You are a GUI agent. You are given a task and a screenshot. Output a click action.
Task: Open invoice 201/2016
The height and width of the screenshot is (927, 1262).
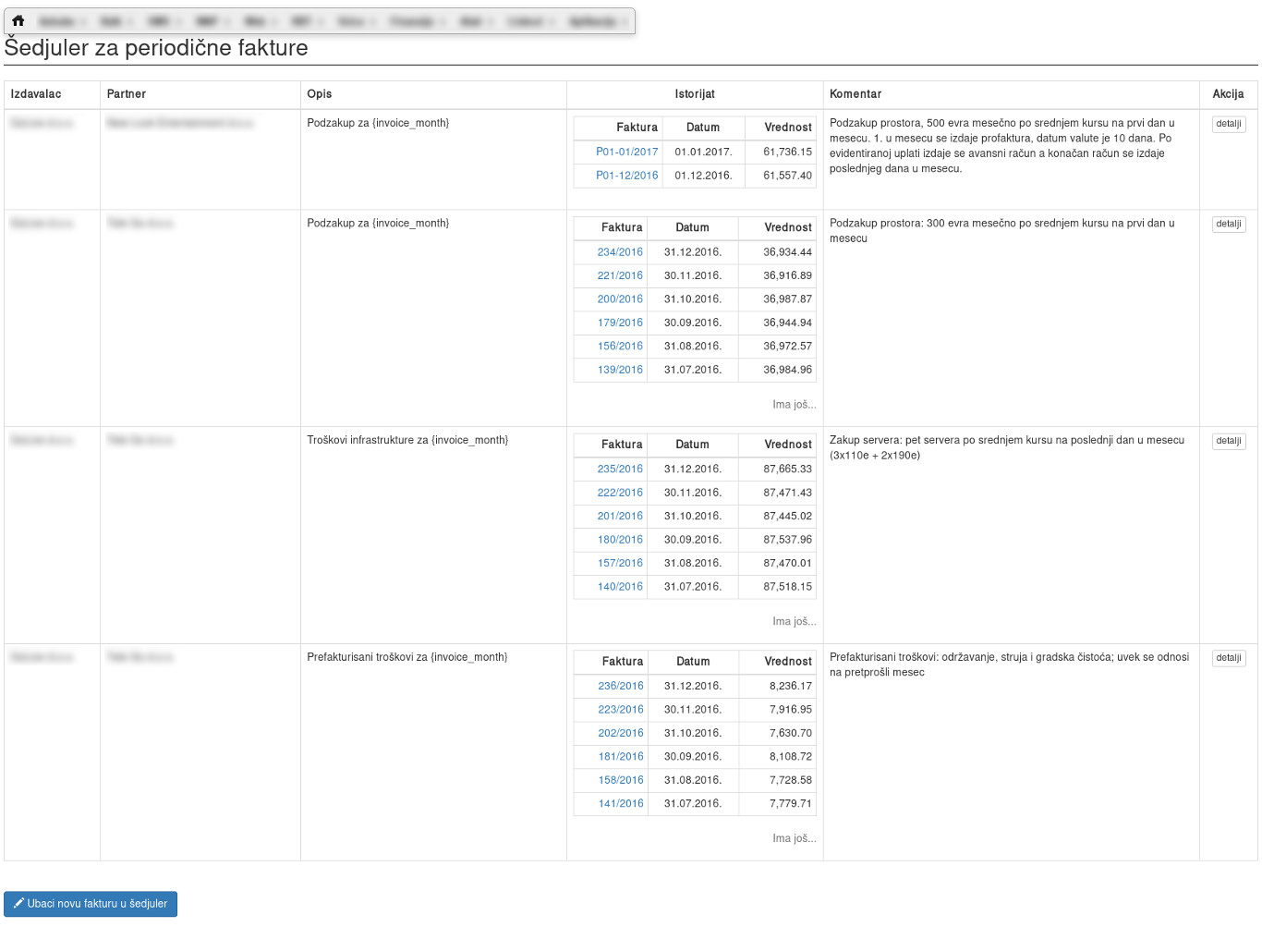pyautogui.click(x=620, y=517)
